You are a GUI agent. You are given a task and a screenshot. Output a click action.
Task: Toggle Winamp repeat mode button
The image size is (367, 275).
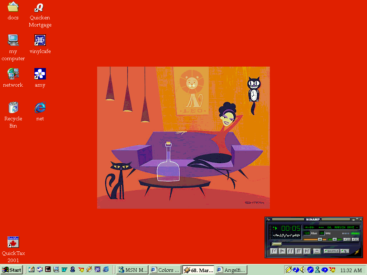coord(345,251)
